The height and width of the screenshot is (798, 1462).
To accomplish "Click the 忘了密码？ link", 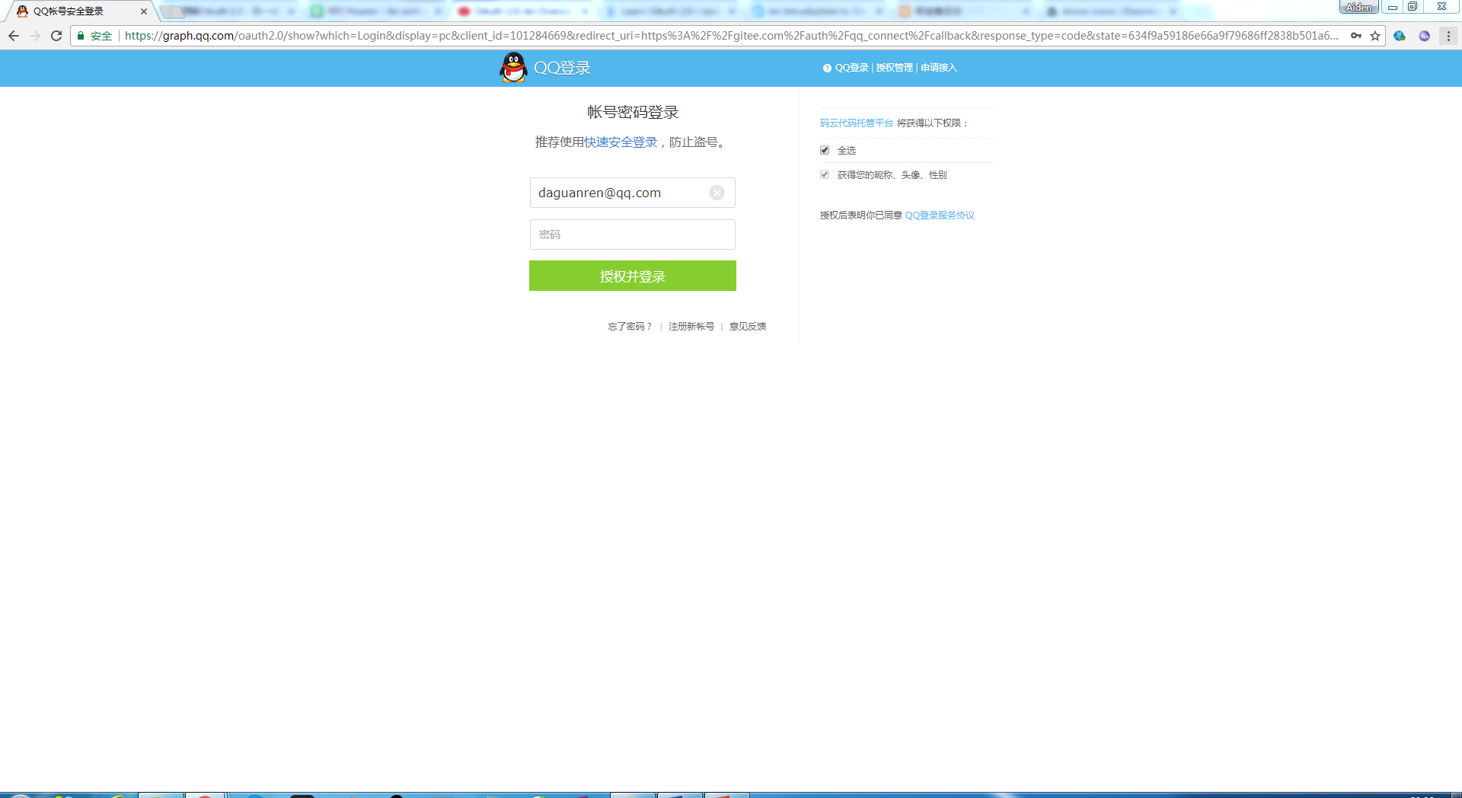I will 630,326.
